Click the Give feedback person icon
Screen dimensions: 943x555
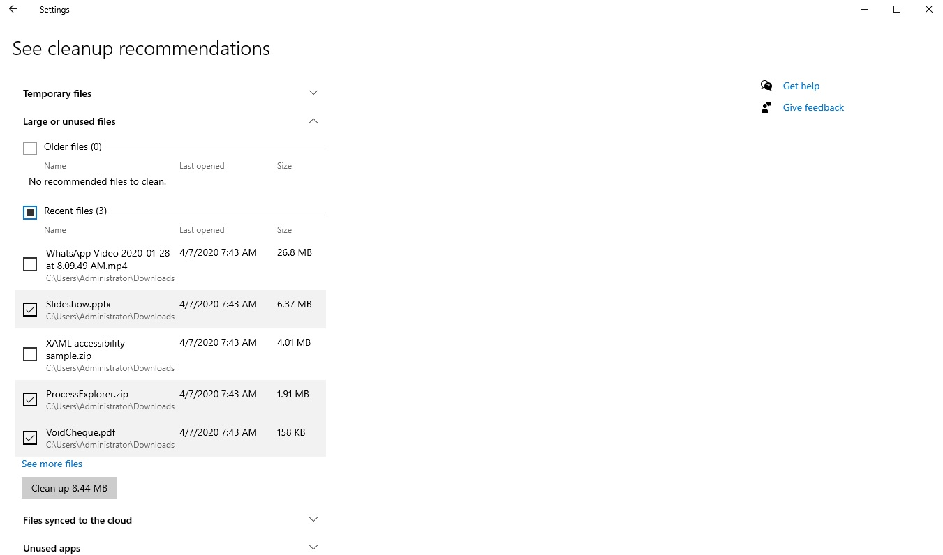[766, 107]
